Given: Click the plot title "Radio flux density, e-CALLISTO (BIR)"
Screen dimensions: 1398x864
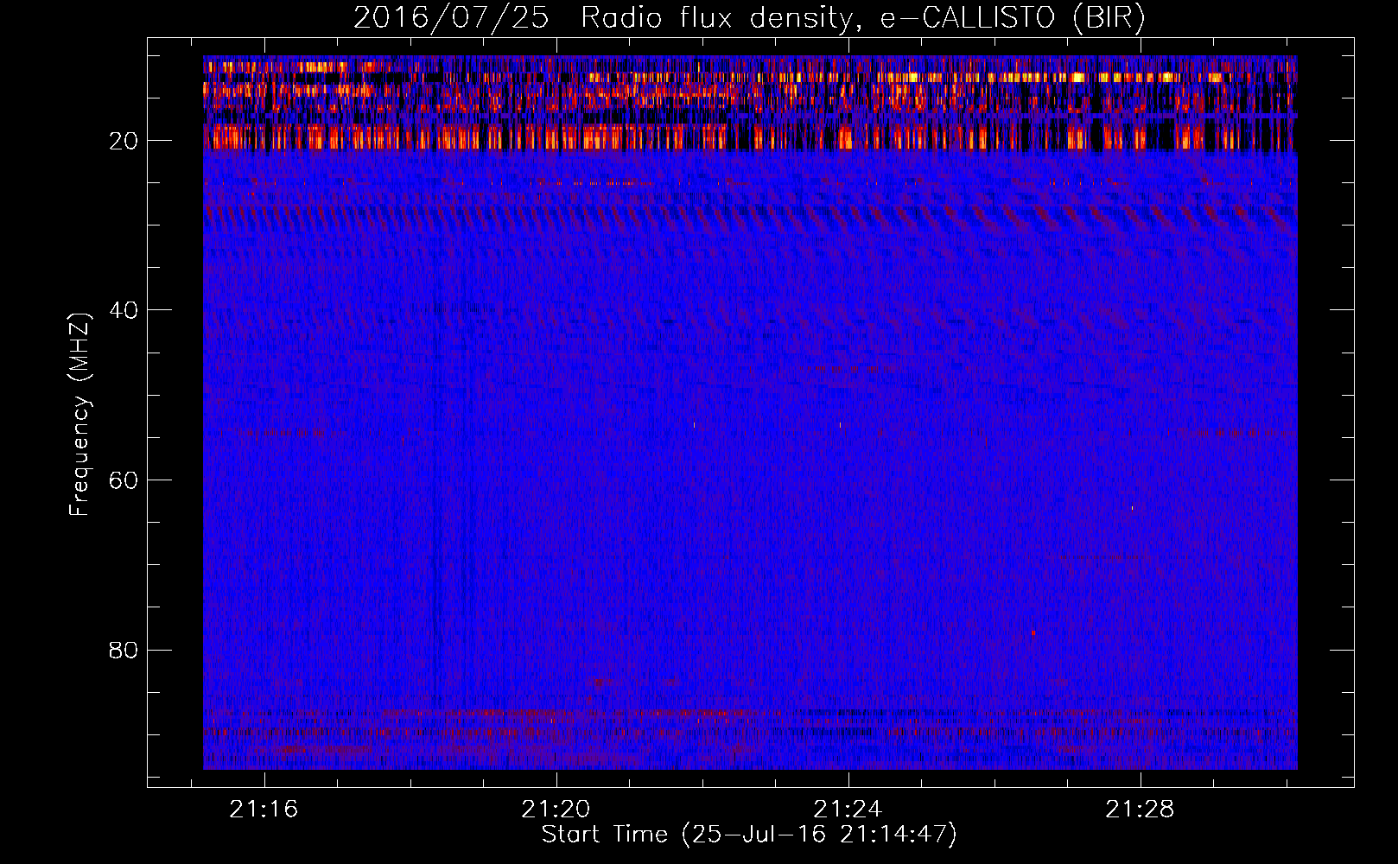Looking at the screenshot, I should 862,18.
